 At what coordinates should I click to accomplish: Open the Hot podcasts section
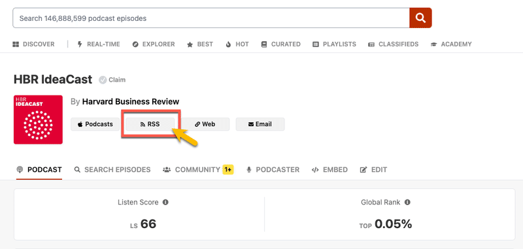(x=237, y=44)
